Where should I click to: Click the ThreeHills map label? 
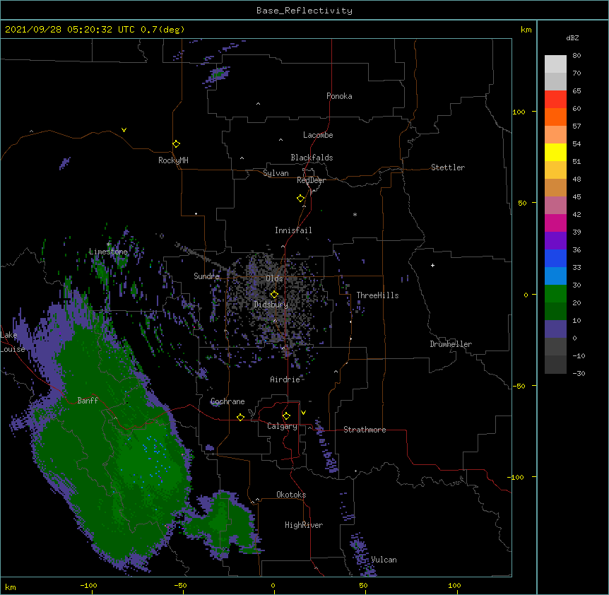377,295
